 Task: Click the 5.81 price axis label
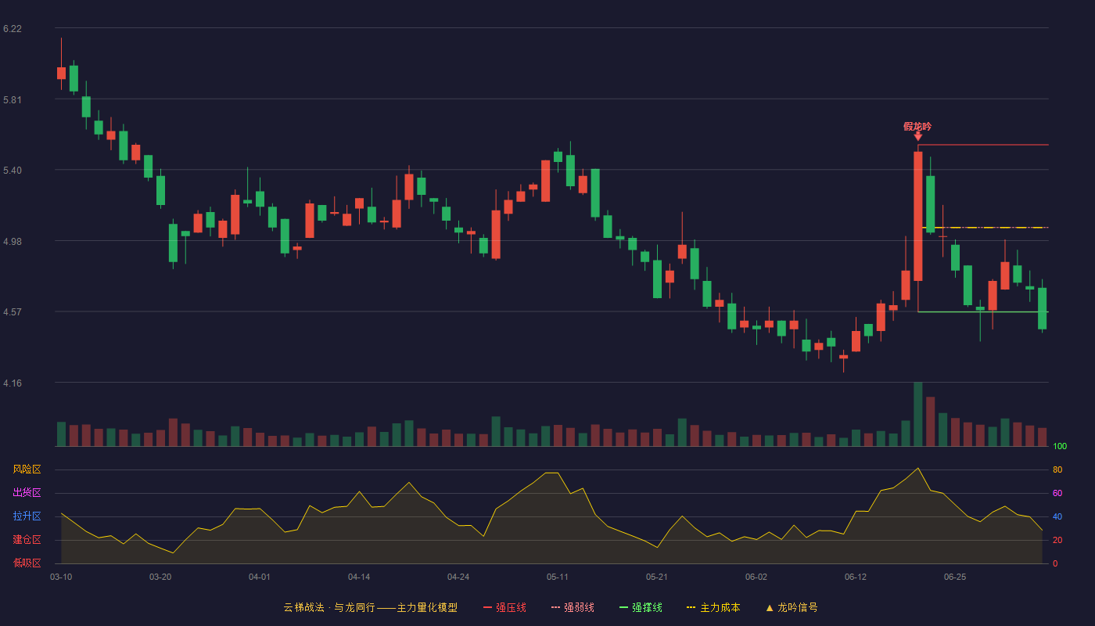(13, 100)
